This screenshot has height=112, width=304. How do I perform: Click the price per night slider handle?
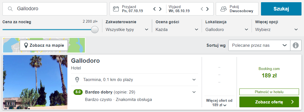(95, 30)
